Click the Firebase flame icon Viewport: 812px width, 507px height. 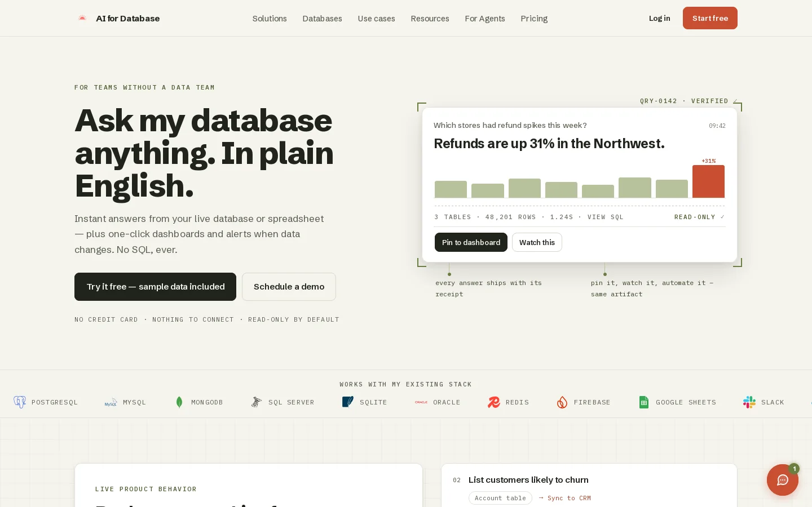tap(562, 402)
